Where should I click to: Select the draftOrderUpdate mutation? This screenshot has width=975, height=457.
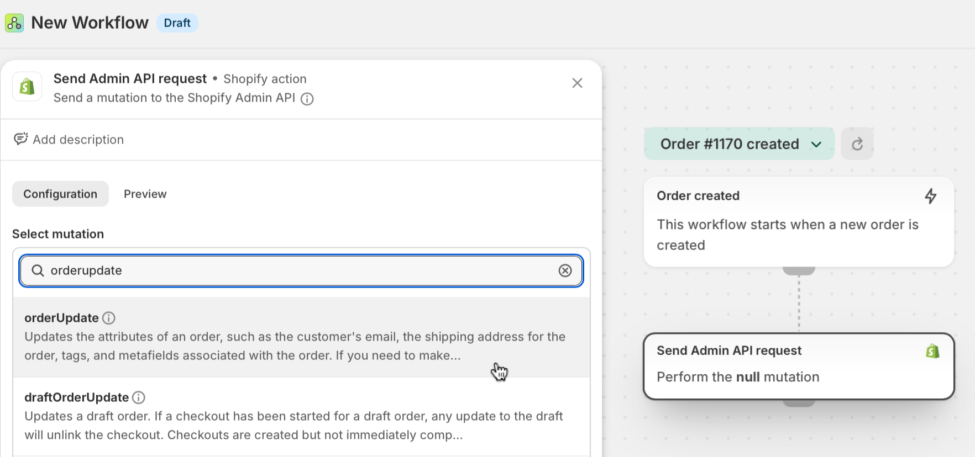tap(301, 417)
